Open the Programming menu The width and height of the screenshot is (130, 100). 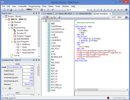coord(34,6)
